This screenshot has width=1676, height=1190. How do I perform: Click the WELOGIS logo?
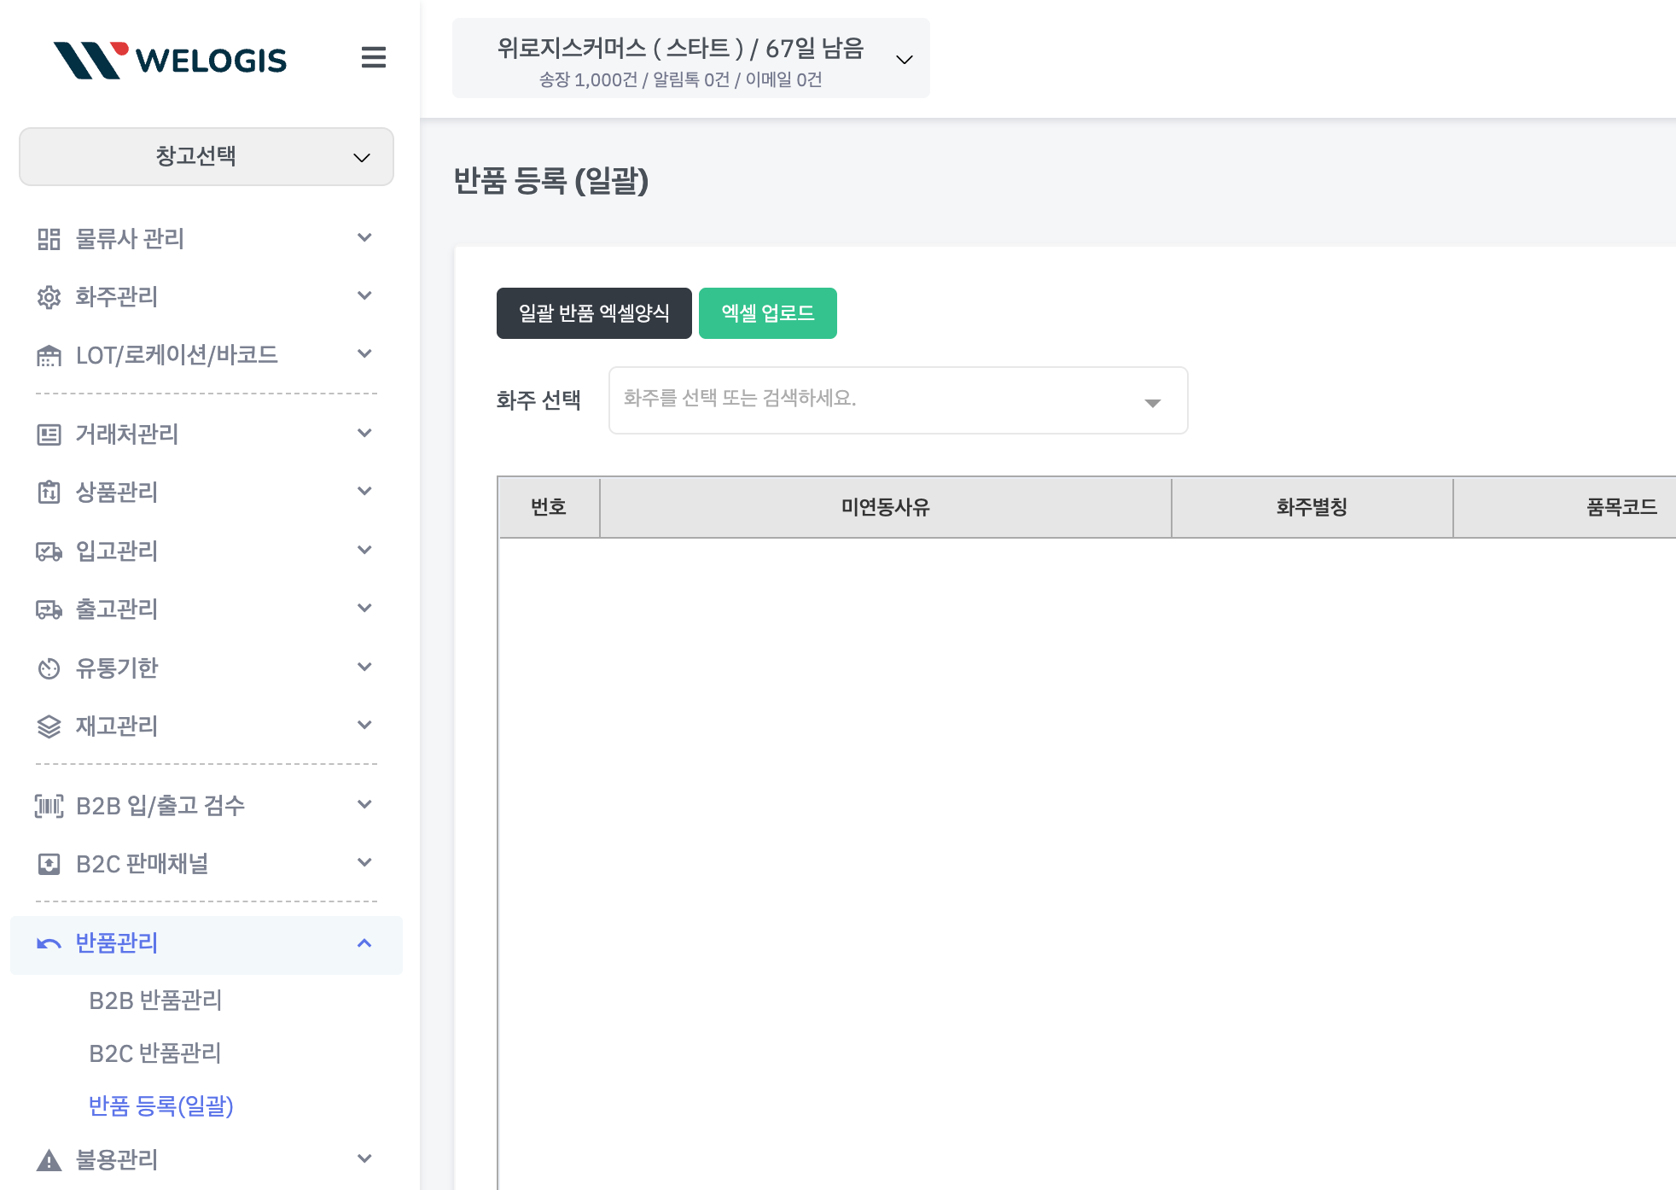170,59
